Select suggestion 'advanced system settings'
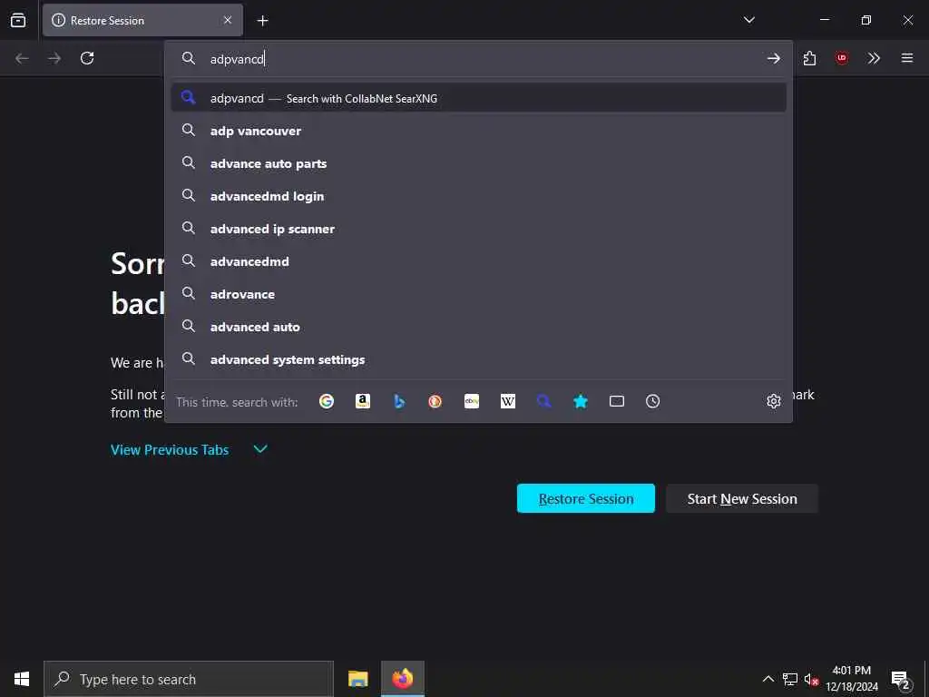929x697 pixels. coord(479,359)
